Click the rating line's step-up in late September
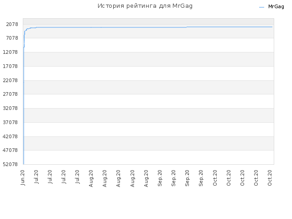 pos(187,27)
